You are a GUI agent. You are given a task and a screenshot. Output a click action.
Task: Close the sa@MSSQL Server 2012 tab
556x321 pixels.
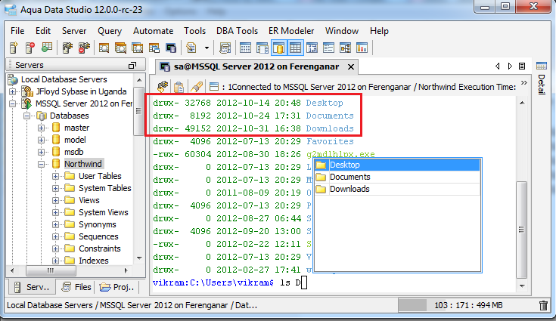(x=351, y=66)
